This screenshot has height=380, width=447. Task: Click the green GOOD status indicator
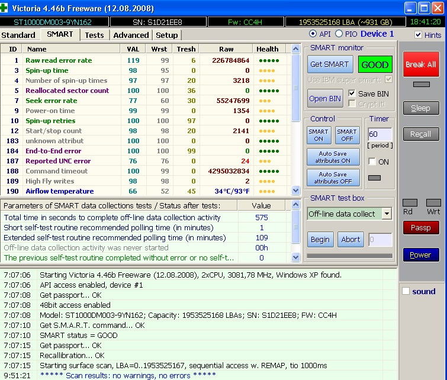(375, 65)
